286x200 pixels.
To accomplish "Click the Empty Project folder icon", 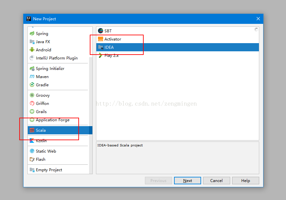I will [32, 170].
